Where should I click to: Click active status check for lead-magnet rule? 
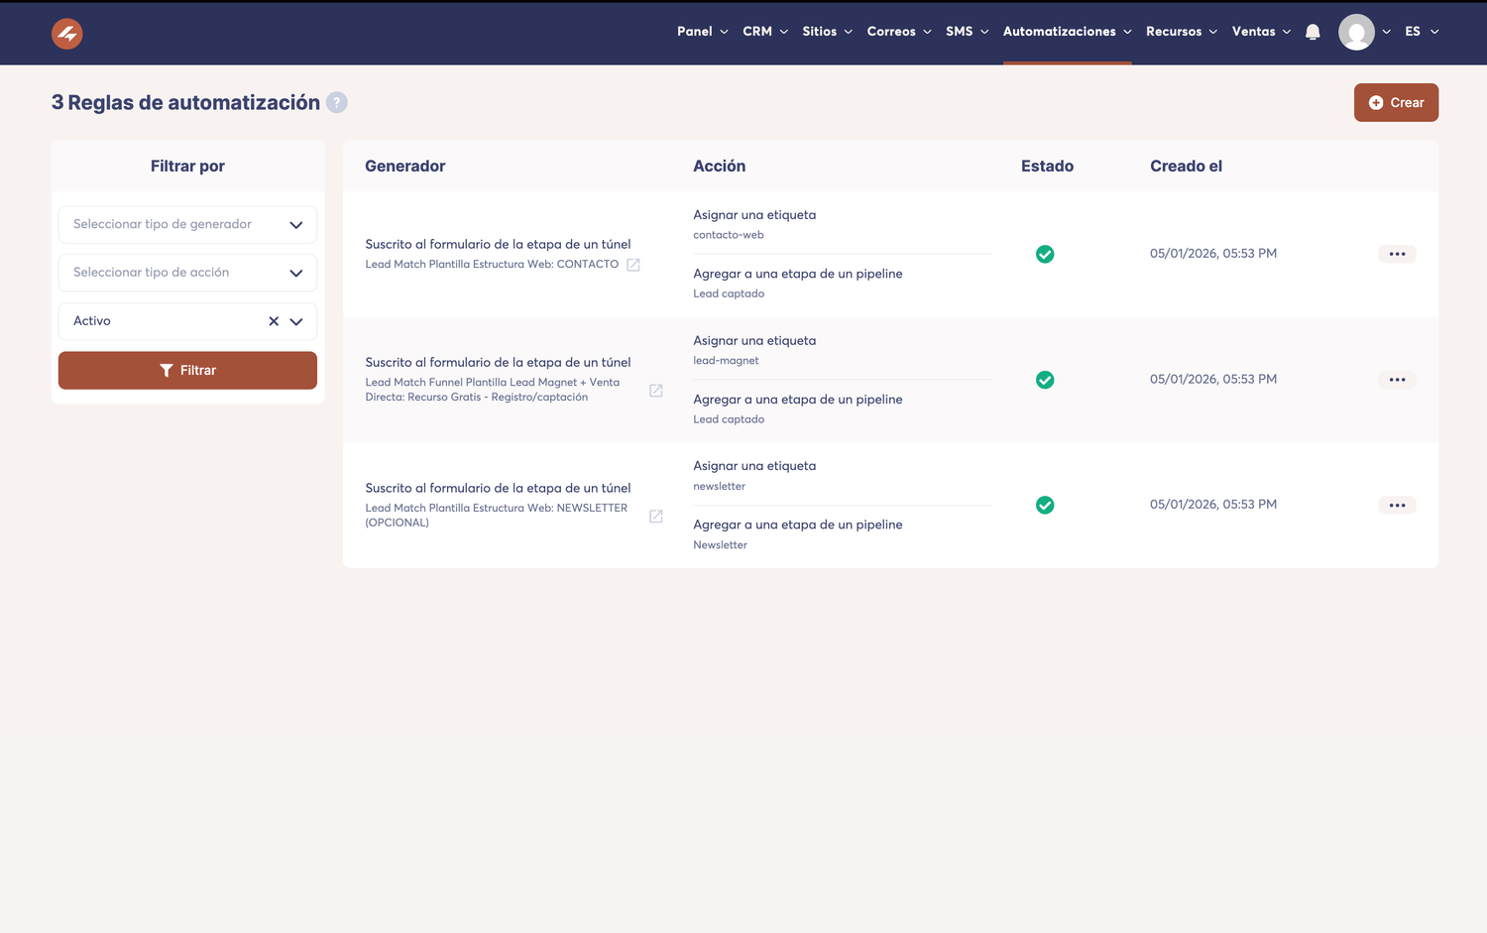click(x=1045, y=380)
